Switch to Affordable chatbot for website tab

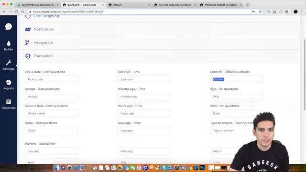tap(221, 5)
